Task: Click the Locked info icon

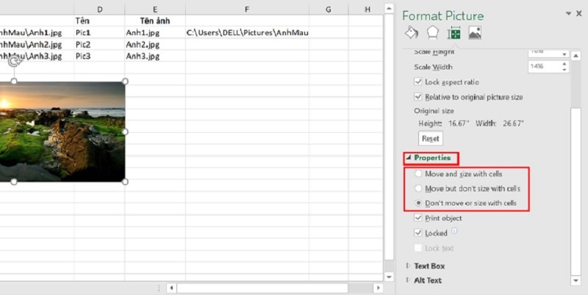Action: 454,231
